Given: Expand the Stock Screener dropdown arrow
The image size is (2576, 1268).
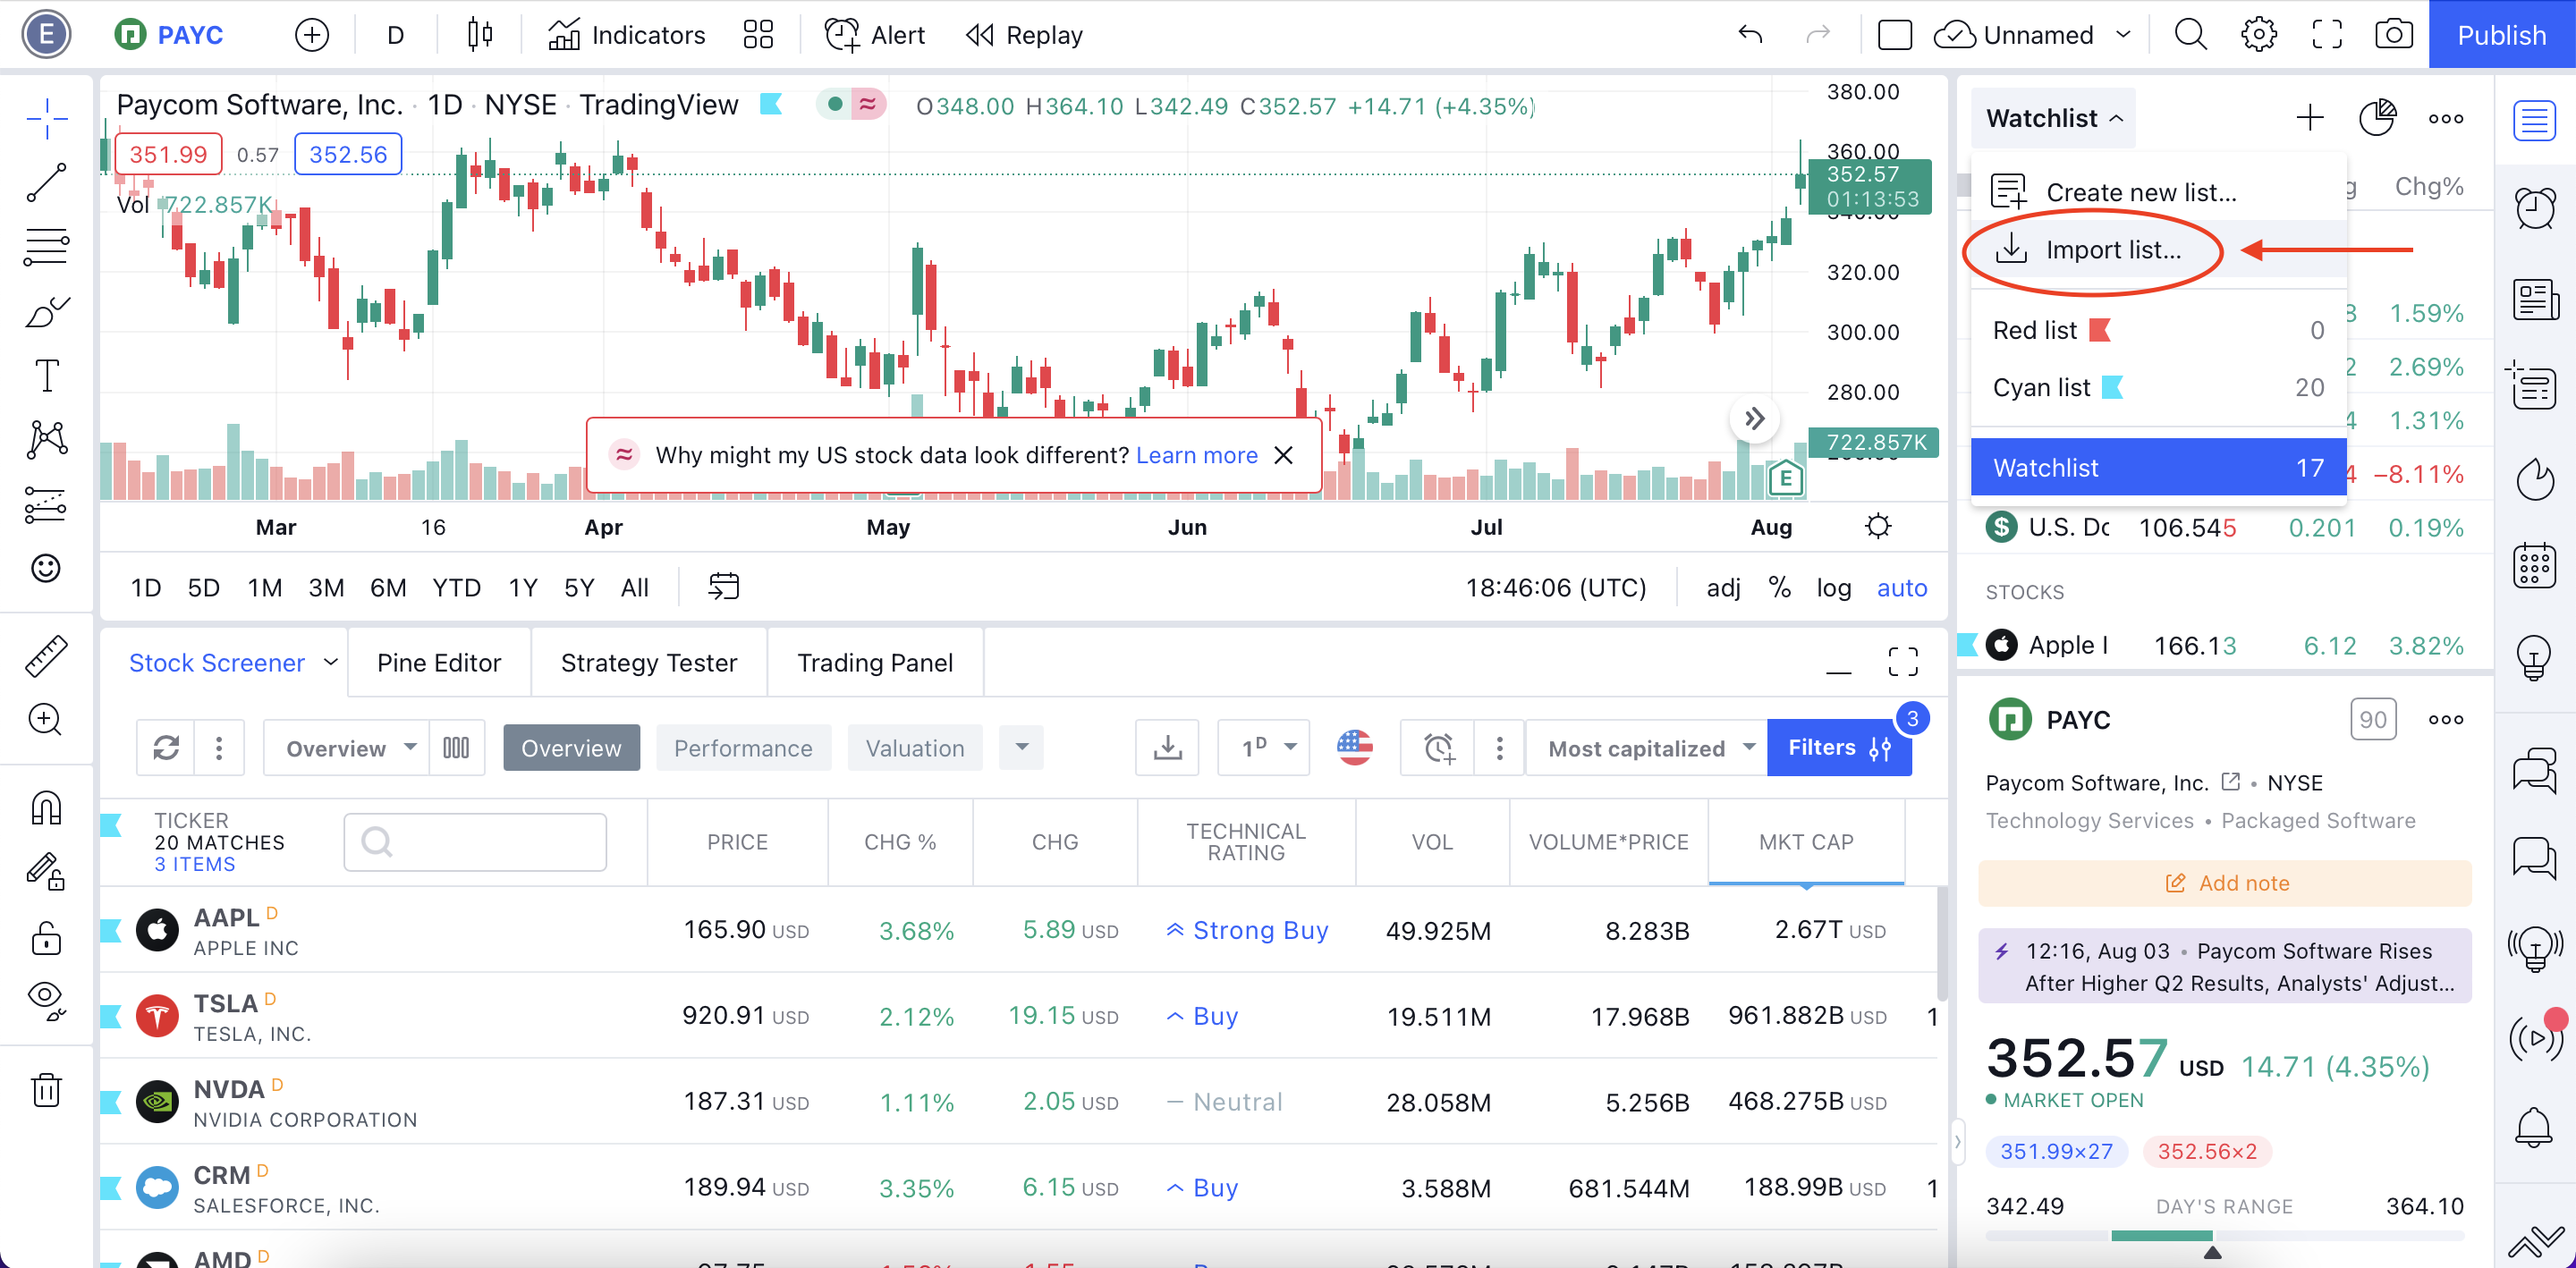Looking at the screenshot, I should coord(331,662).
